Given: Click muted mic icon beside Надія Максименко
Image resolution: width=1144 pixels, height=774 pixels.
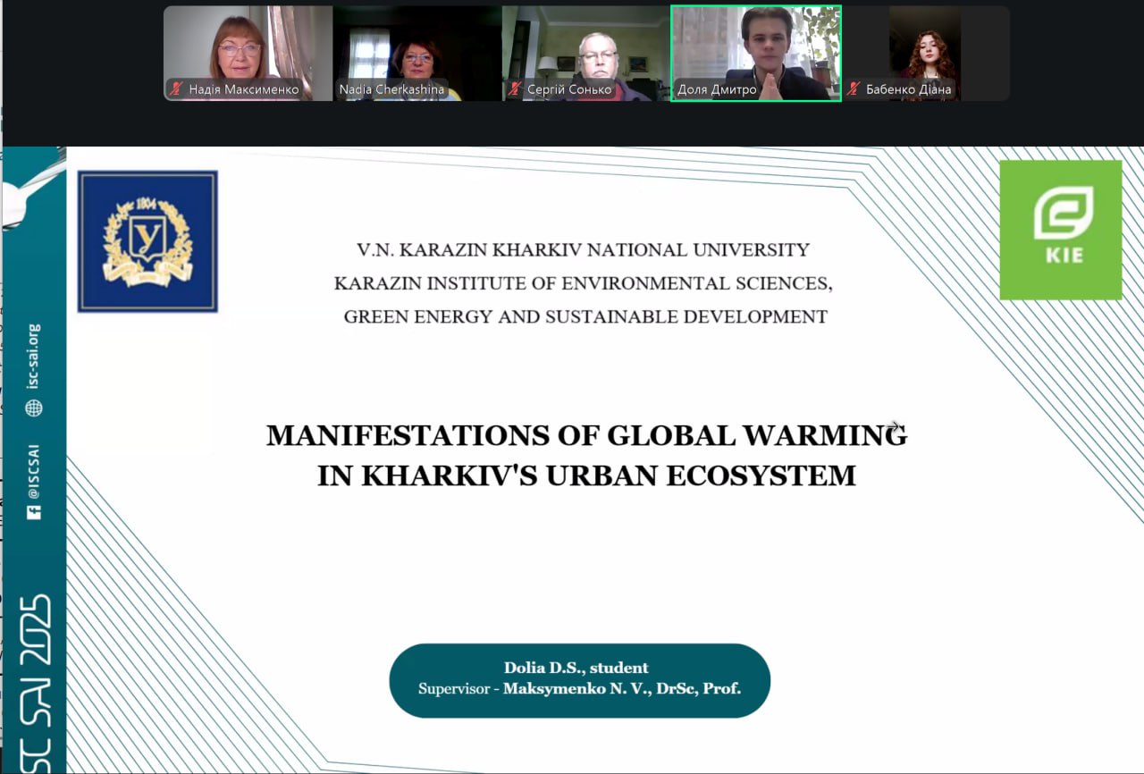Looking at the screenshot, I should point(177,89).
